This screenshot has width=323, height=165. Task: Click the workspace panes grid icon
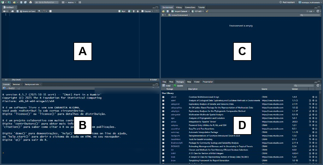[63, 2]
